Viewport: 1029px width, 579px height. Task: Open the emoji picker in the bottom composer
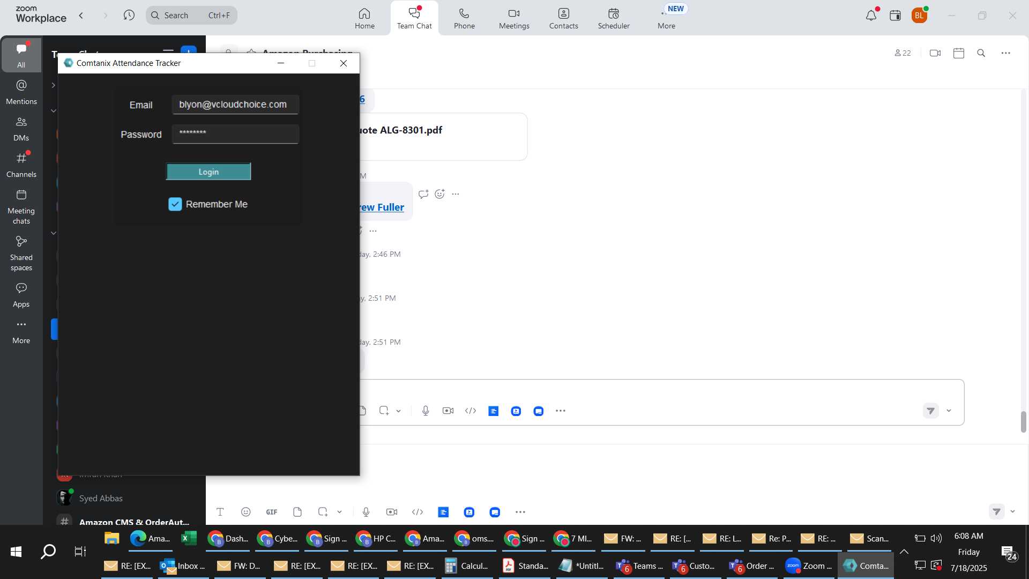tap(246, 512)
